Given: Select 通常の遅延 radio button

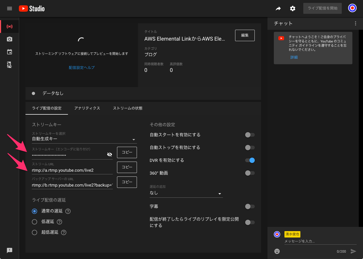Looking at the screenshot, I should 34,211.
